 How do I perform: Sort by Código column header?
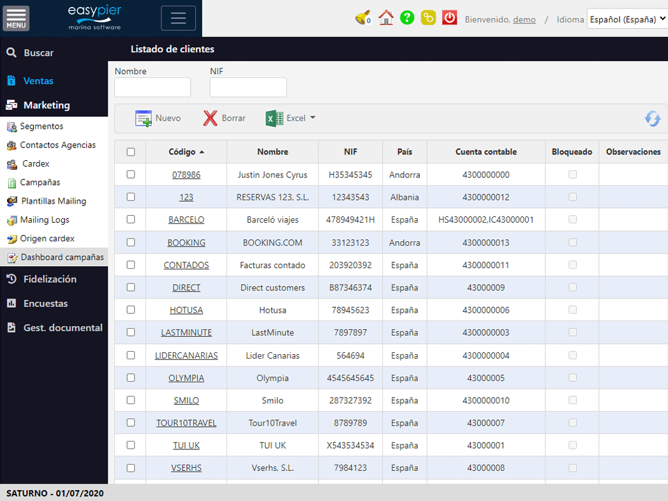coord(186,152)
